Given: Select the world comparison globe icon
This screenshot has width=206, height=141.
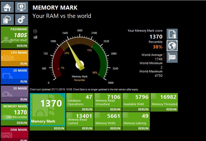Looking at the screenshot, I should [x=172, y=46].
